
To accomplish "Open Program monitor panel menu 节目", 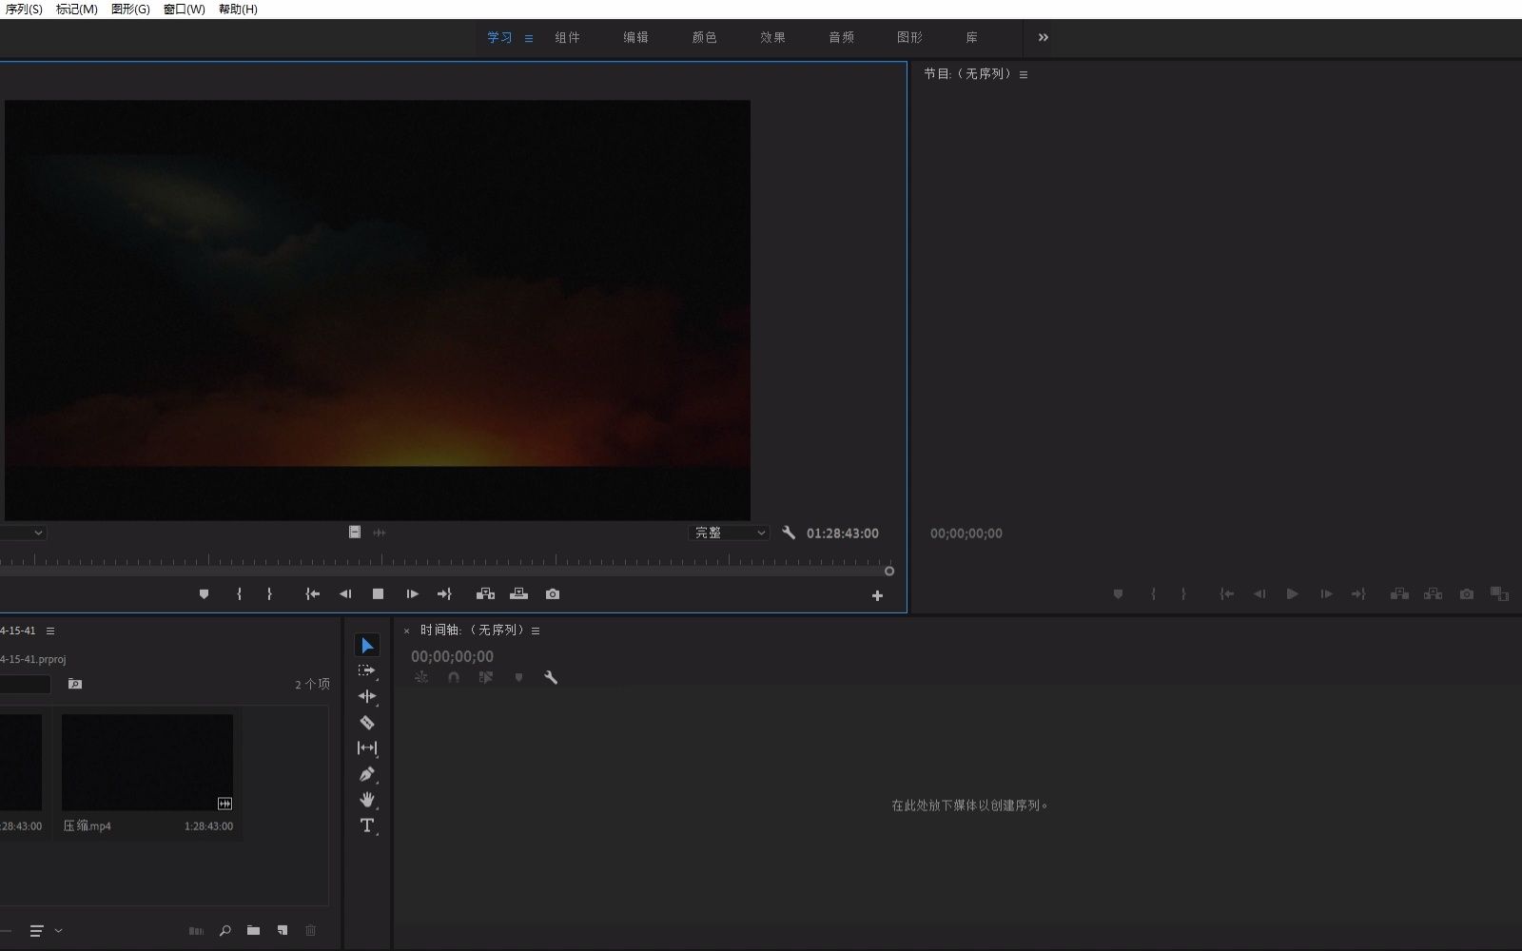I will click(1024, 74).
